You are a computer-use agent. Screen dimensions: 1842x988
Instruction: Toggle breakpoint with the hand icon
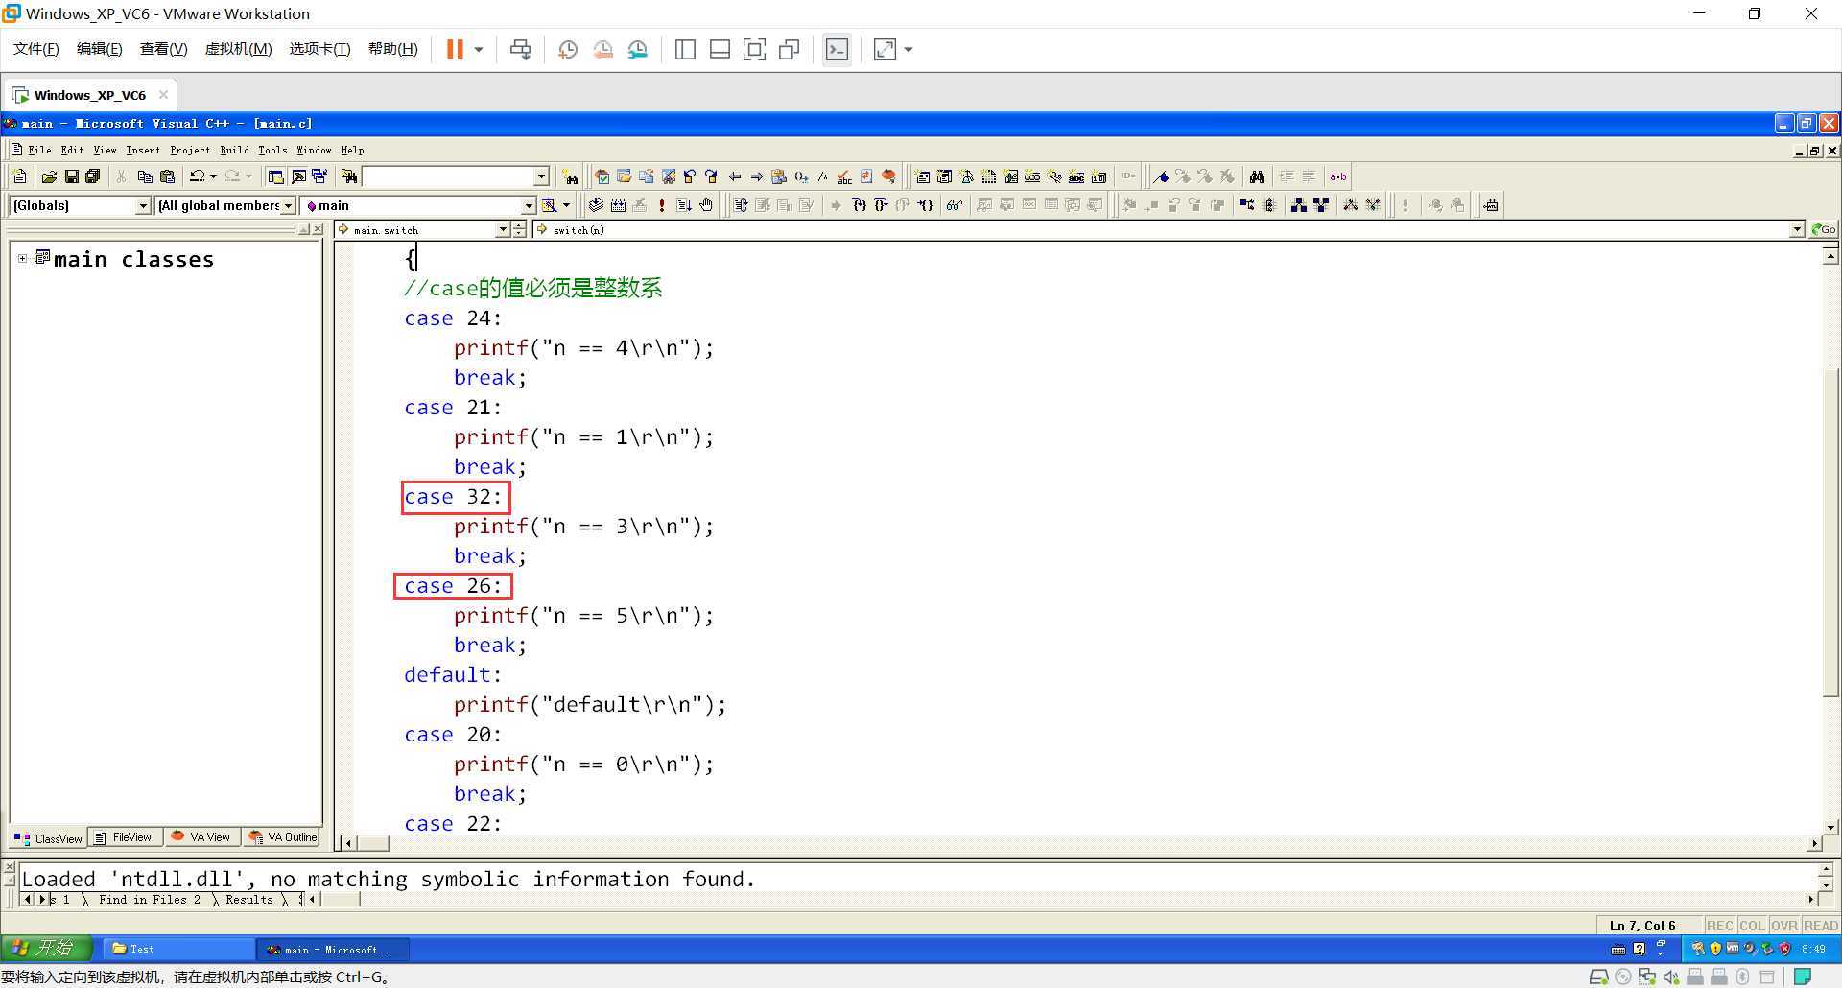pyautogui.click(x=706, y=205)
